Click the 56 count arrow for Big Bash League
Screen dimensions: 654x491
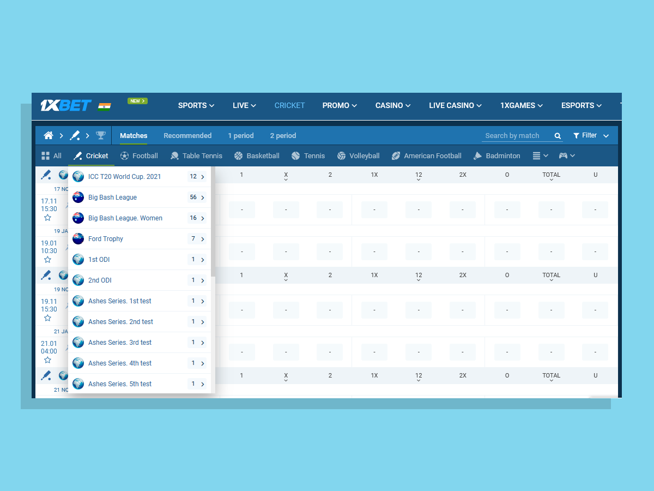[197, 197]
